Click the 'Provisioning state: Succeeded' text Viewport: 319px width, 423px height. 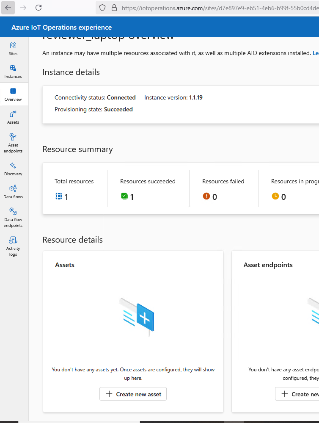coord(93,110)
